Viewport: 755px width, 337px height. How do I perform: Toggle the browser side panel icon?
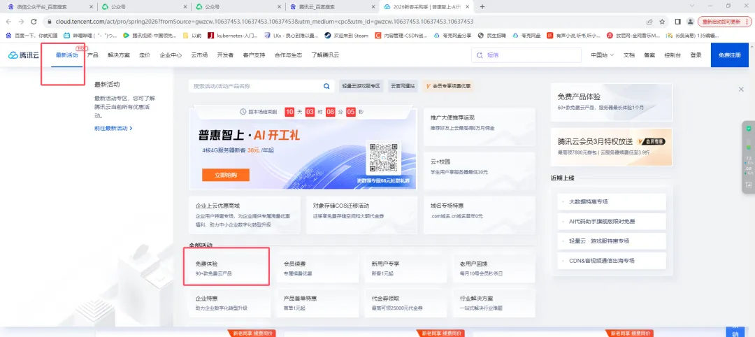677,22
